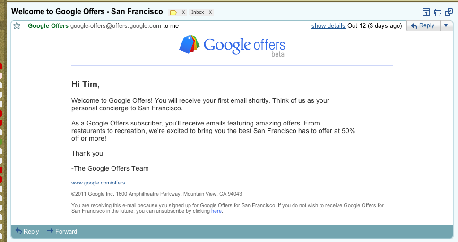Remove the yellow label with its X
Viewport: 458px width, 242px height.
click(x=183, y=12)
